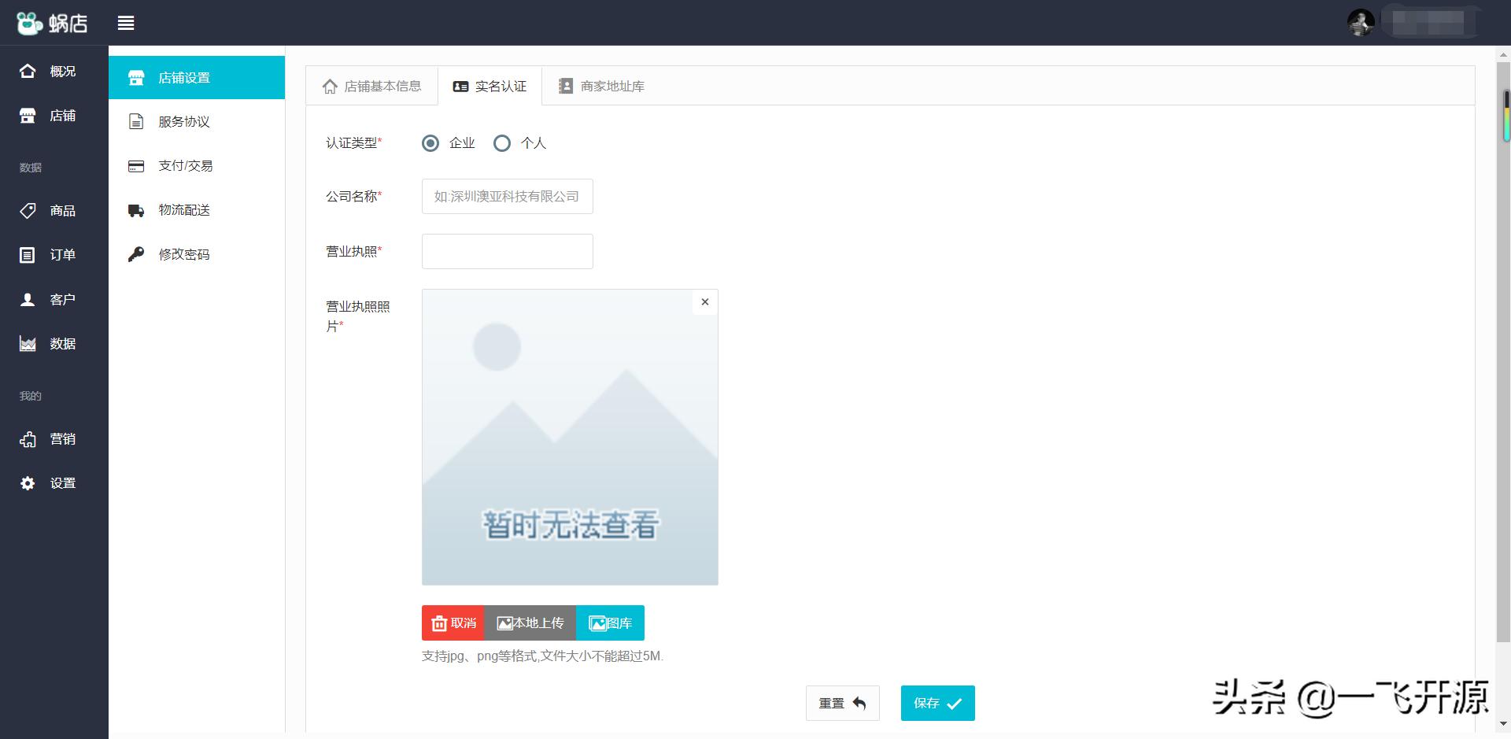1511x739 pixels.
Task: Click the 保存 save button
Action: click(x=937, y=703)
